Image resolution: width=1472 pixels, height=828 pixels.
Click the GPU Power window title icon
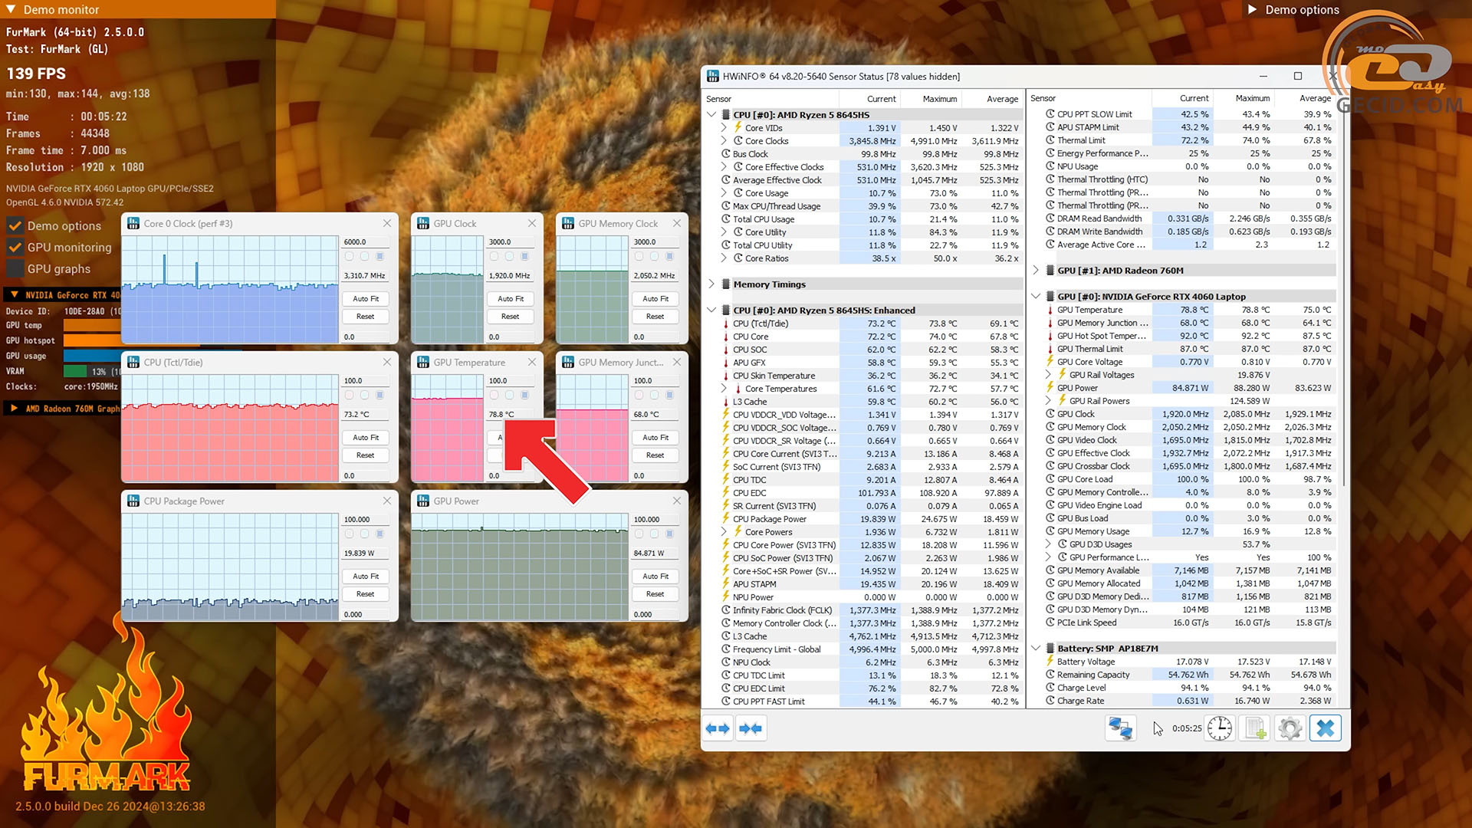click(x=423, y=501)
